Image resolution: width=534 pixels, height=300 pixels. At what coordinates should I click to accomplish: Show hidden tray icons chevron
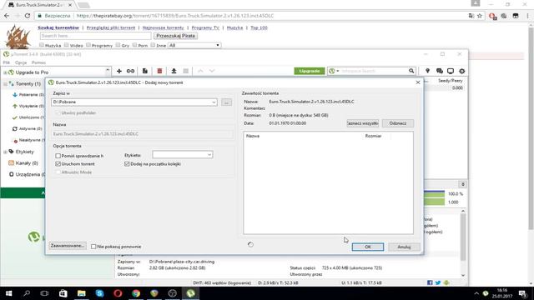[x=476, y=293]
